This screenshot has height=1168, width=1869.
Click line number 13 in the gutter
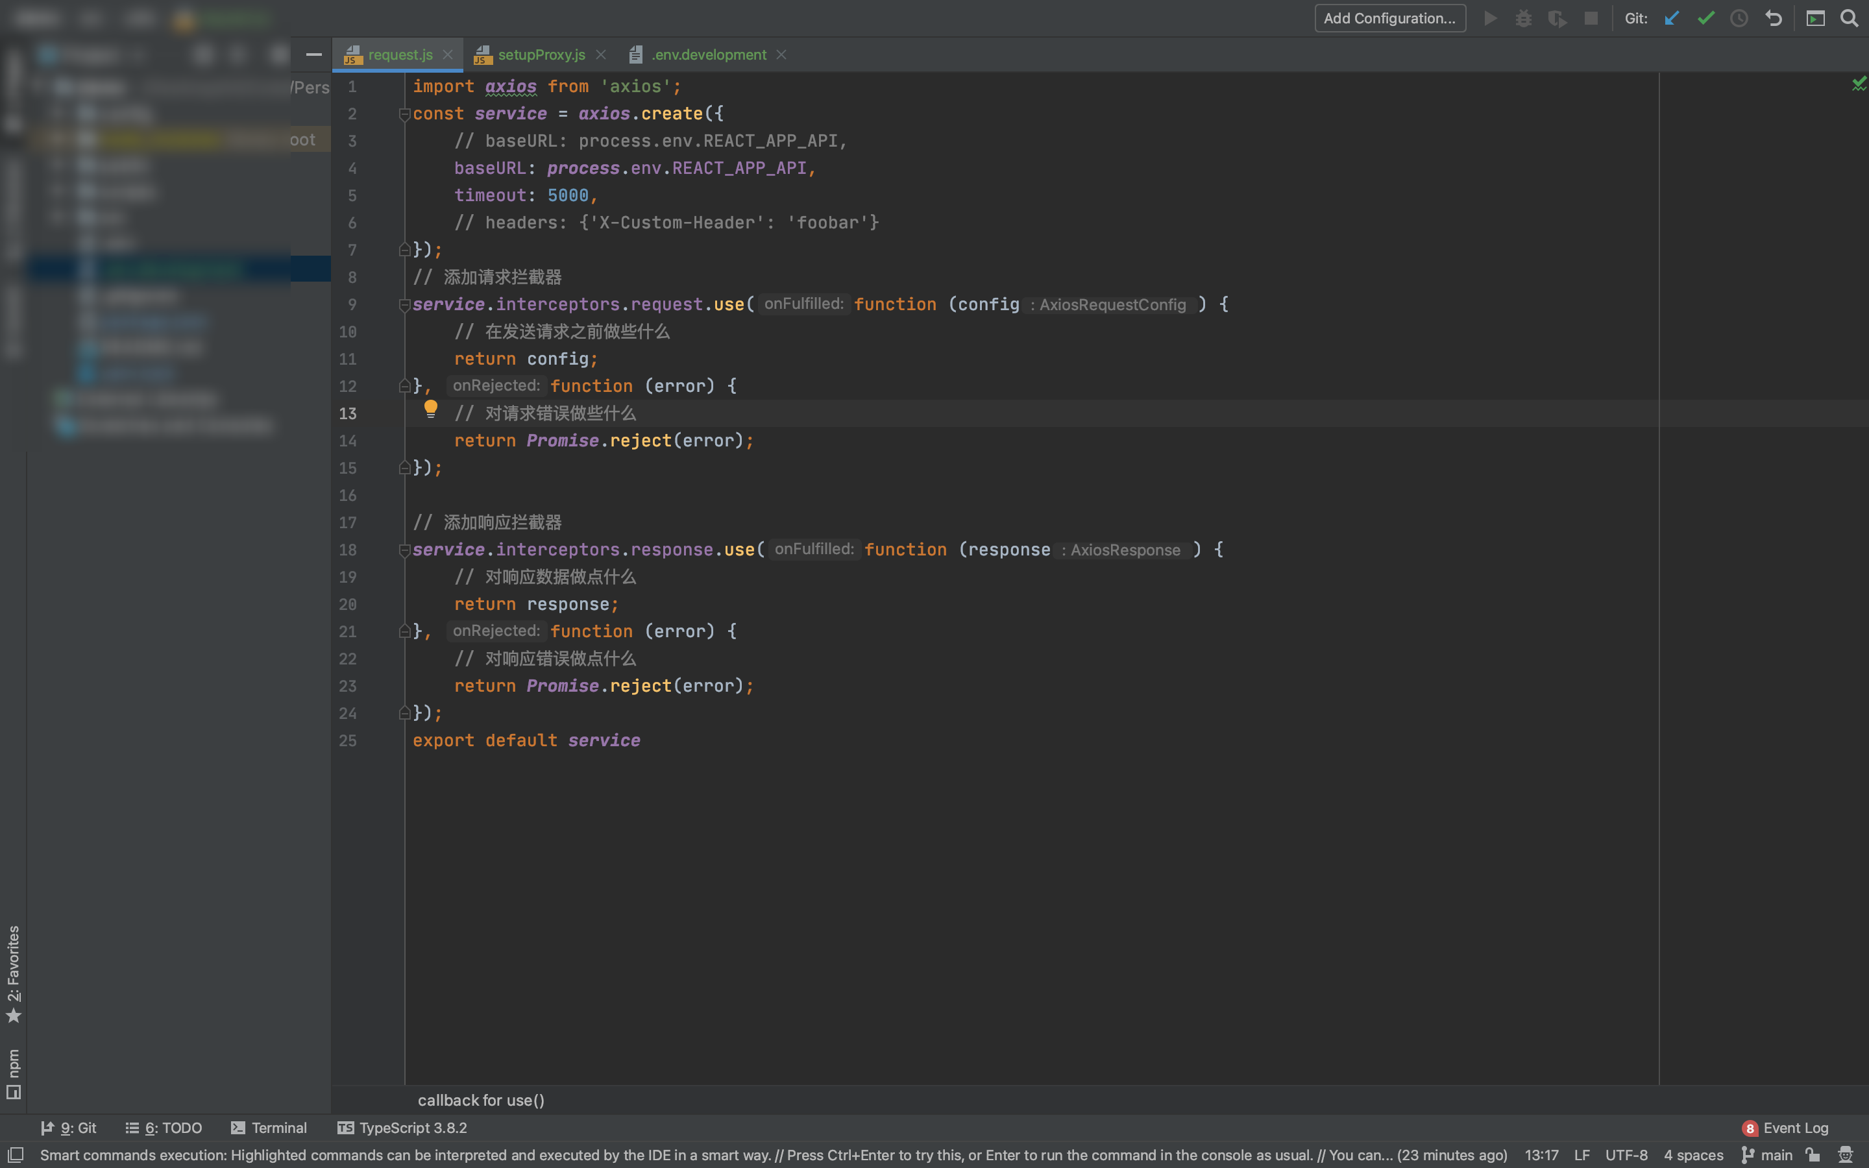pyautogui.click(x=348, y=413)
